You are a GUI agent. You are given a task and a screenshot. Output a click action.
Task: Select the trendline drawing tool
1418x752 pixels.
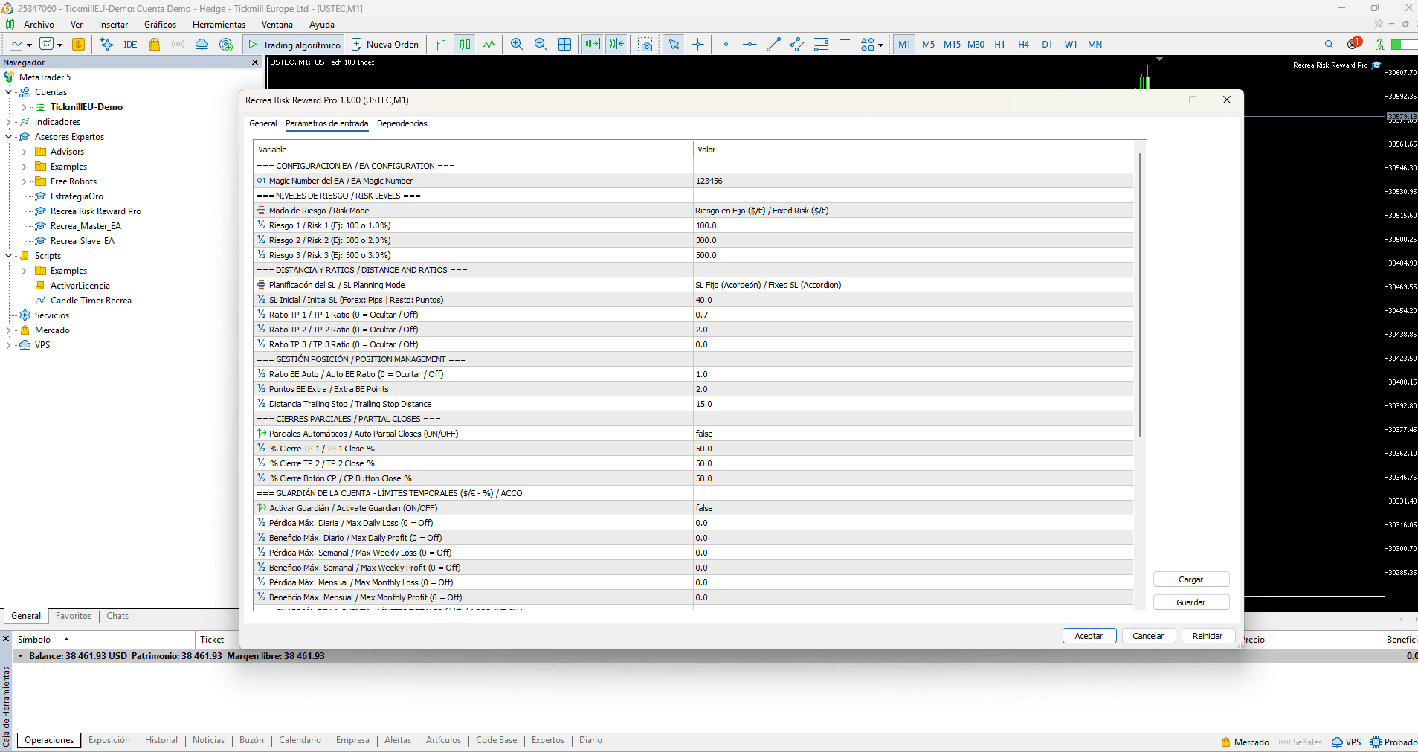pyautogui.click(x=773, y=45)
